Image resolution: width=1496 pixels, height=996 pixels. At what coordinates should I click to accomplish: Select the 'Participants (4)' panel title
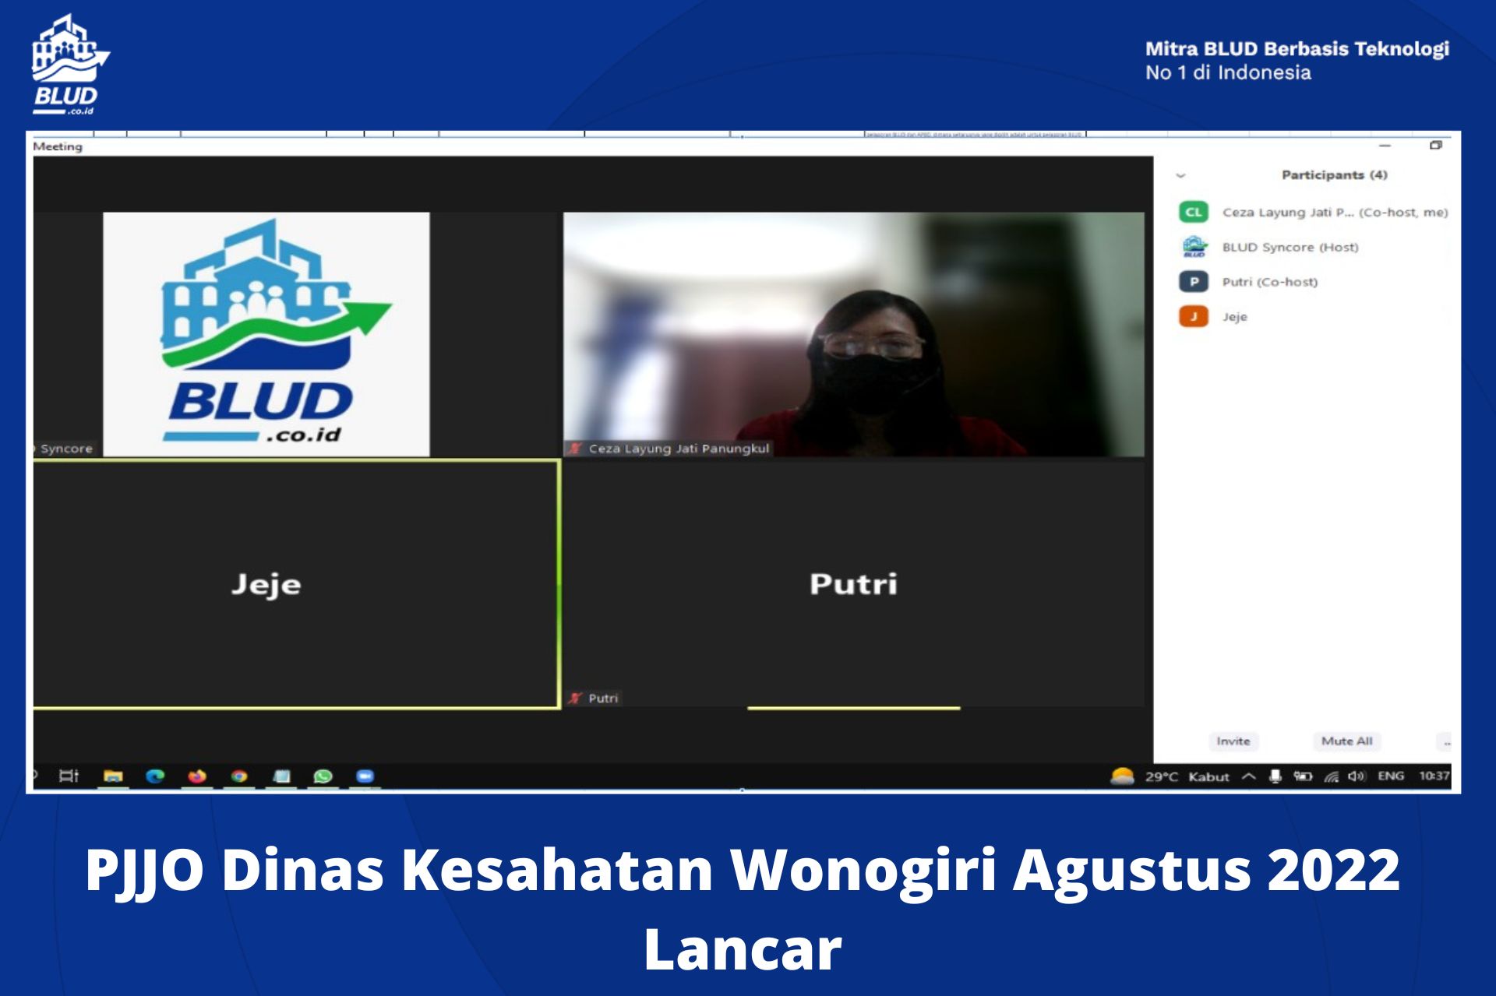(1334, 175)
